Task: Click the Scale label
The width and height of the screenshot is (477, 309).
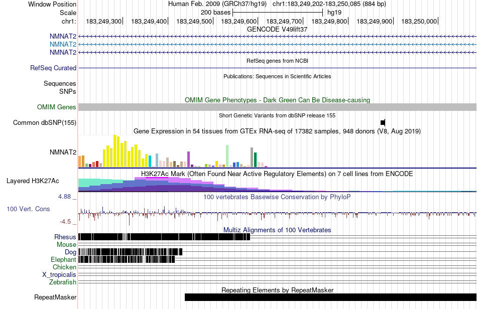Action: (x=68, y=13)
